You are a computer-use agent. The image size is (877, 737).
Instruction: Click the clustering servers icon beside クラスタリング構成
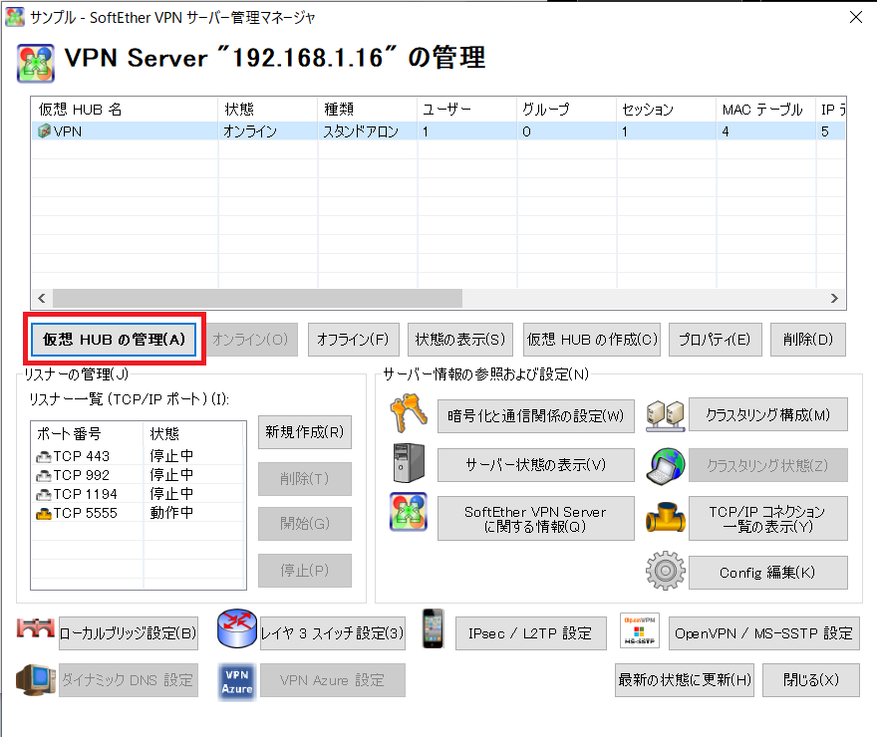665,415
